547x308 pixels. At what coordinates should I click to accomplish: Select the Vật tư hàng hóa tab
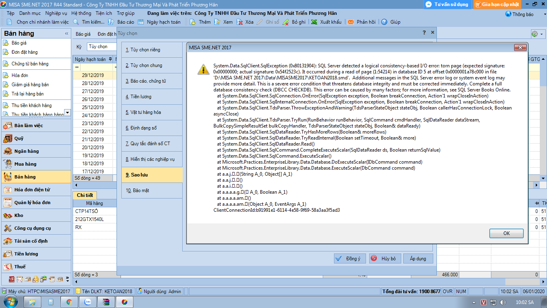pos(152,112)
